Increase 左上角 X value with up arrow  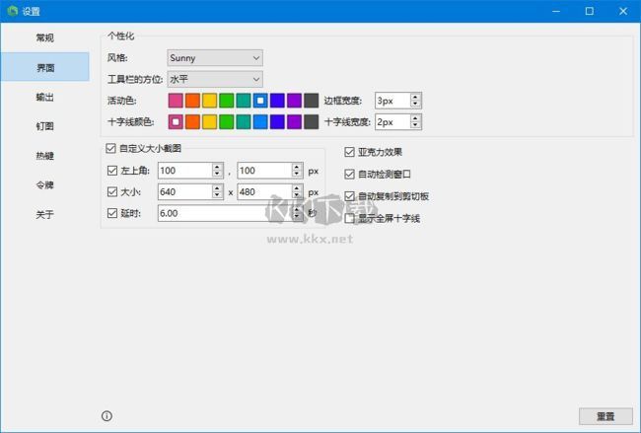pyautogui.click(x=217, y=167)
